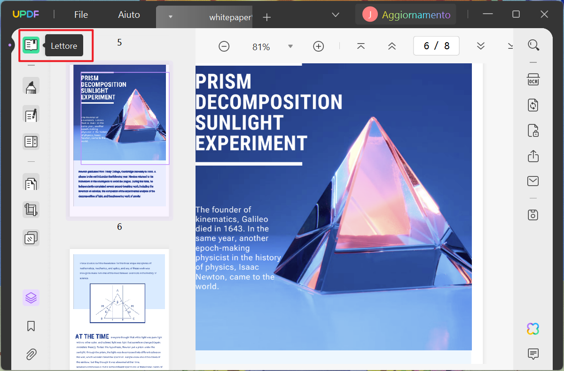This screenshot has height=371, width=564.
Task: Open the dropdown arrow on document tab
Action: (x=171, y=17)
